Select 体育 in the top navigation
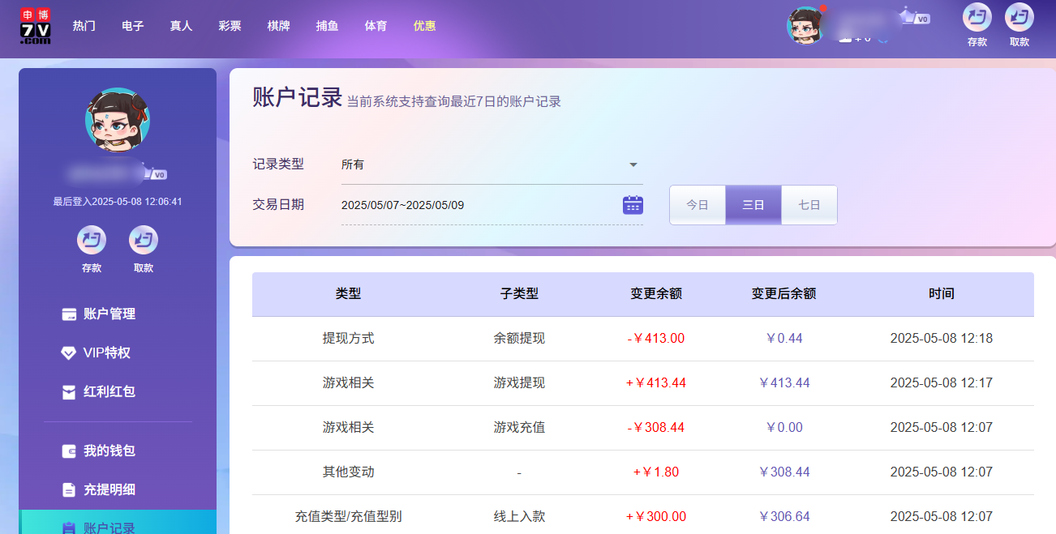Screen dimensions: 1056x534 376,25
